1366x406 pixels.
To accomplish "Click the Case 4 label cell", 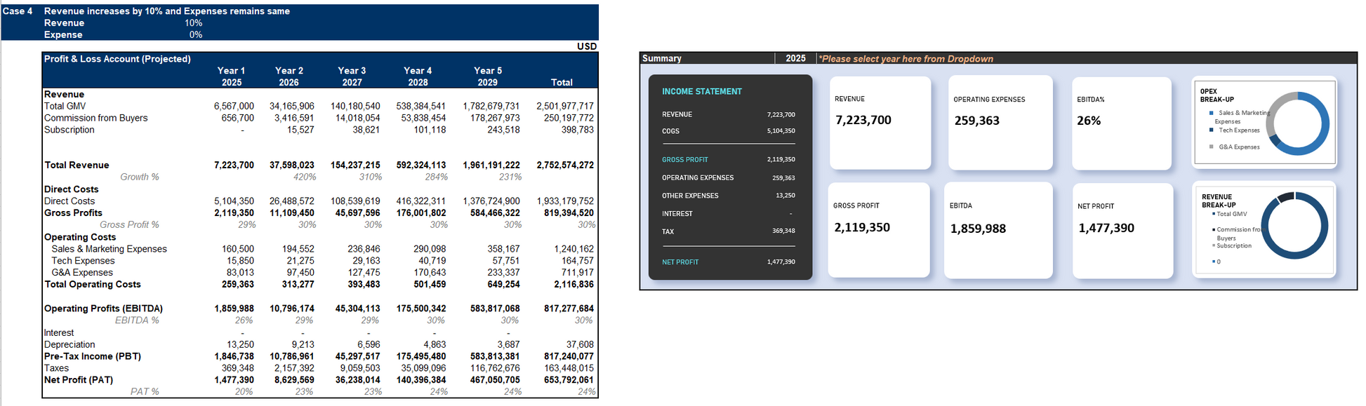I will coord(18,11).
